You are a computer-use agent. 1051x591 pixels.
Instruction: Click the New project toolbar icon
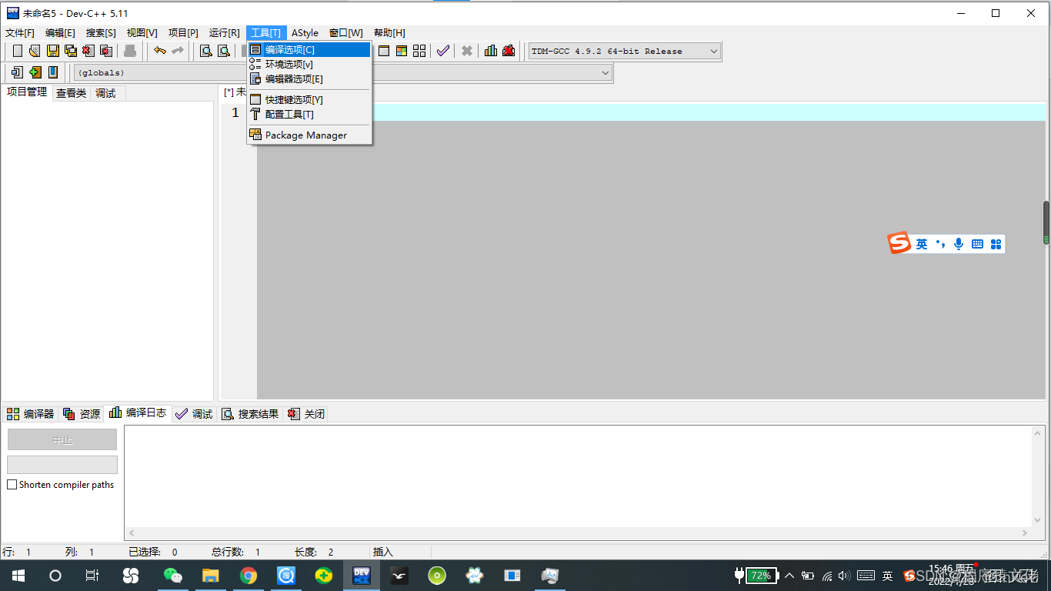[x=17, y=72]
